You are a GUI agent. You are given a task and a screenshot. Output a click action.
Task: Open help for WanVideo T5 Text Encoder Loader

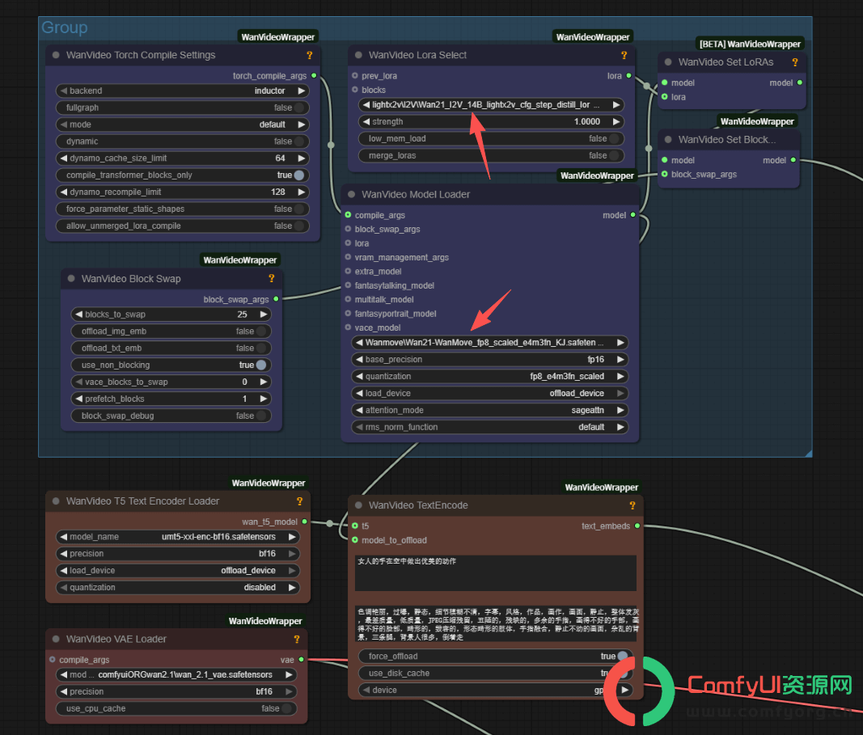tap(299, 501)
